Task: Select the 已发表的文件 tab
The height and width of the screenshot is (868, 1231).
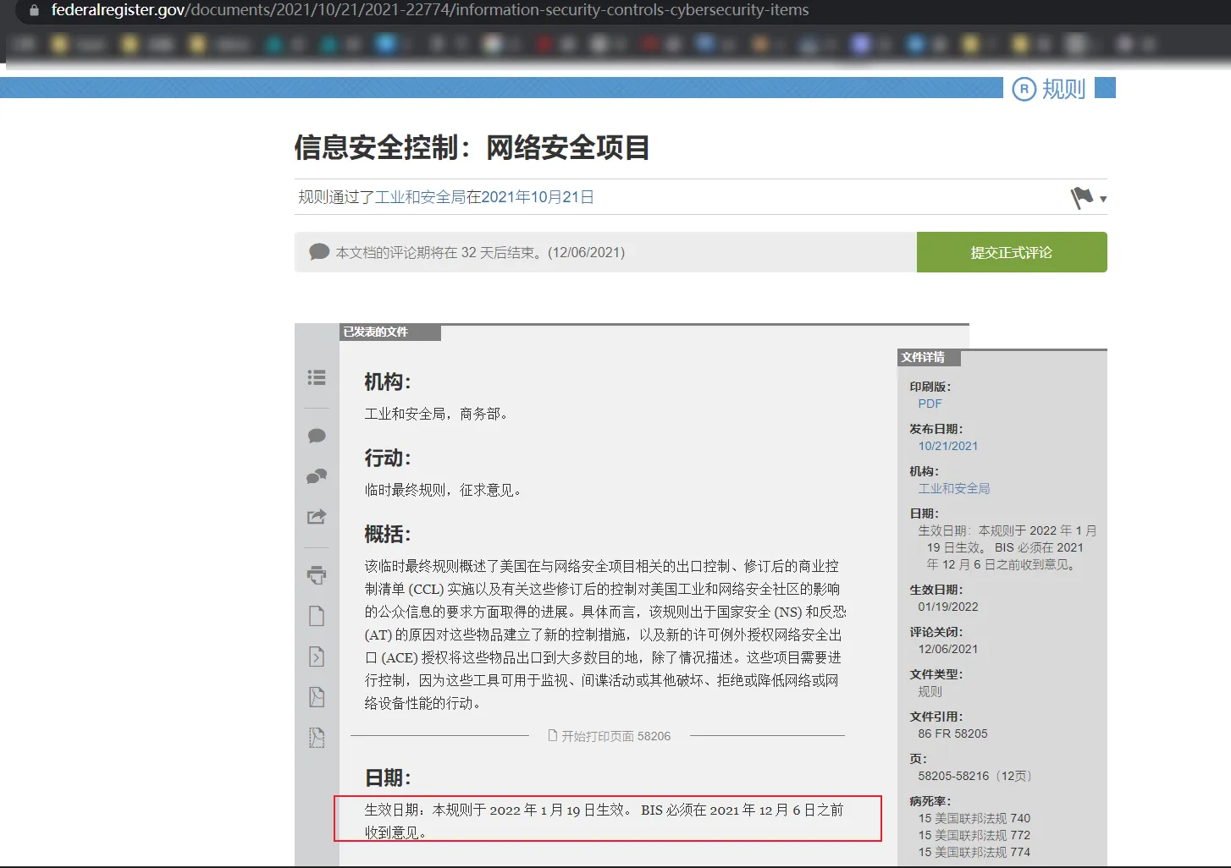Action: (x=376, y=332)
